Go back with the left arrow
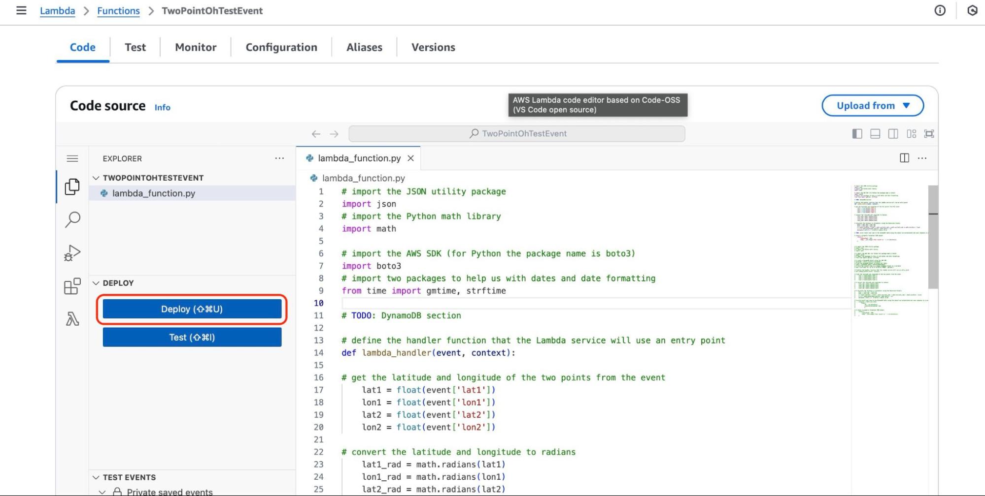Image resolution: width=985 pixels, height=496 pixels. [316, 134]
